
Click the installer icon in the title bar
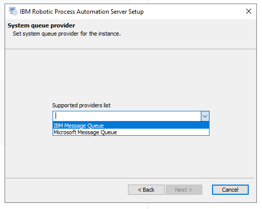tap(13, 11)
